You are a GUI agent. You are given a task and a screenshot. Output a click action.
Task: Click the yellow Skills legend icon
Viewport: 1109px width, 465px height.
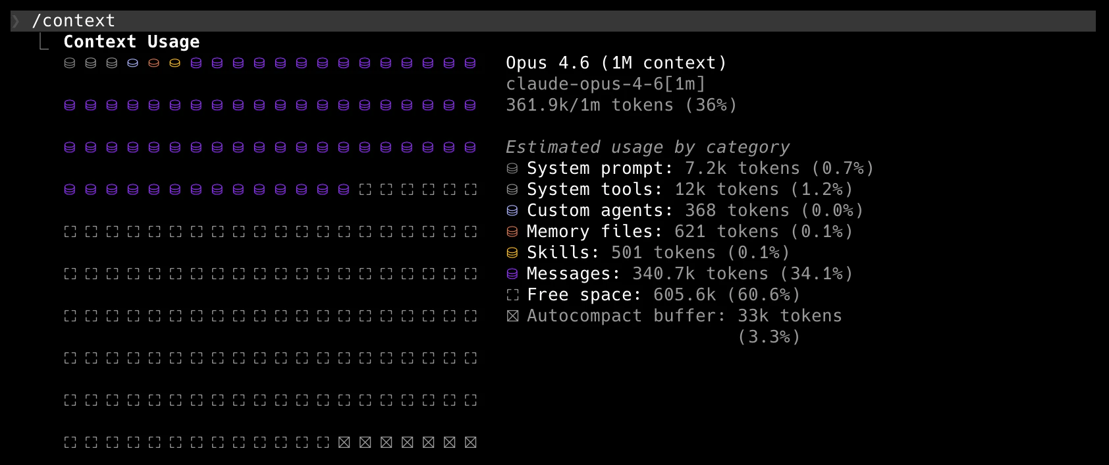click(512, 253)
